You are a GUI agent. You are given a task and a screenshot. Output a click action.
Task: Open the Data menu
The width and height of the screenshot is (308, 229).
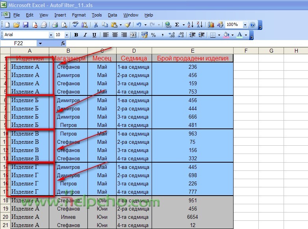tap(113, 15)
